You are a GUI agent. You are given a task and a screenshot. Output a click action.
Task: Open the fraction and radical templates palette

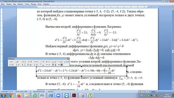point(18,65)
